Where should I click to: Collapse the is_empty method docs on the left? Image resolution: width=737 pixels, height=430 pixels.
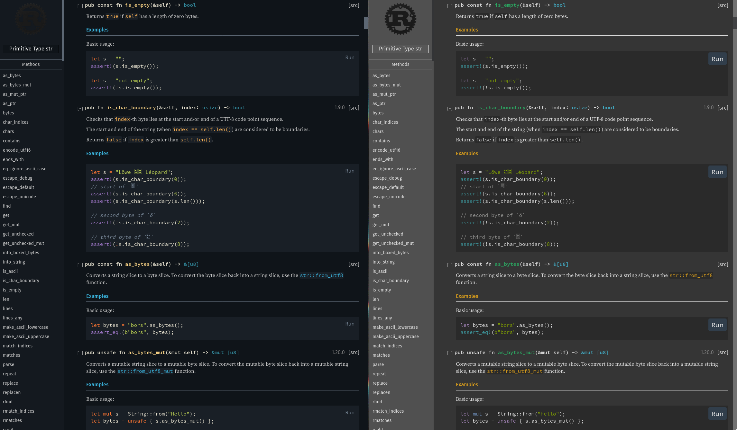(x=80, y=6)
